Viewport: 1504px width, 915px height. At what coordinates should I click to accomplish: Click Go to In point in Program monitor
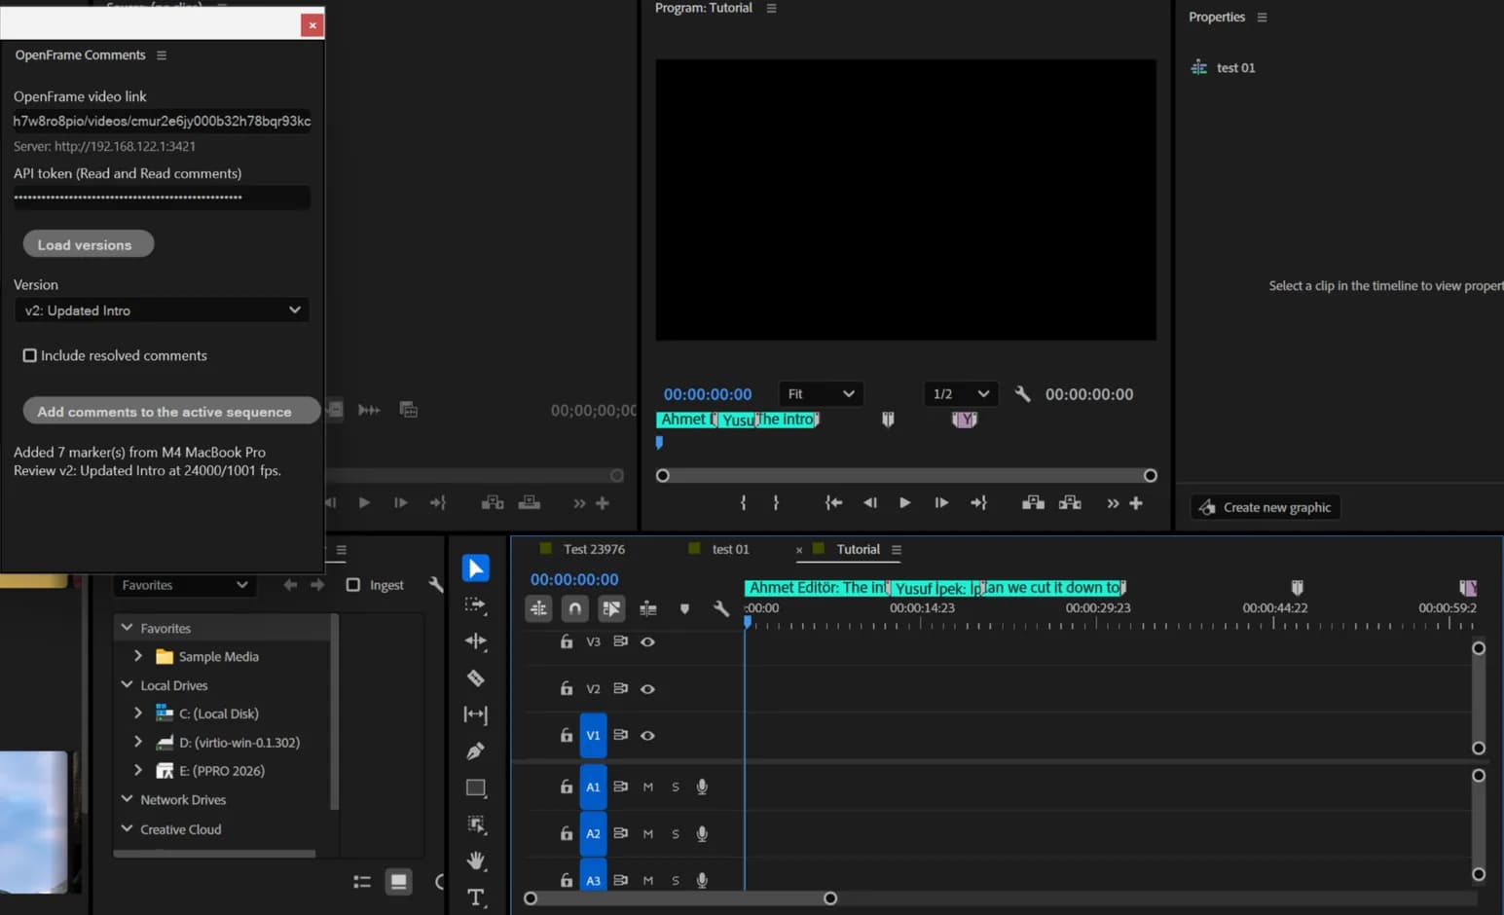tap(833, 503)
